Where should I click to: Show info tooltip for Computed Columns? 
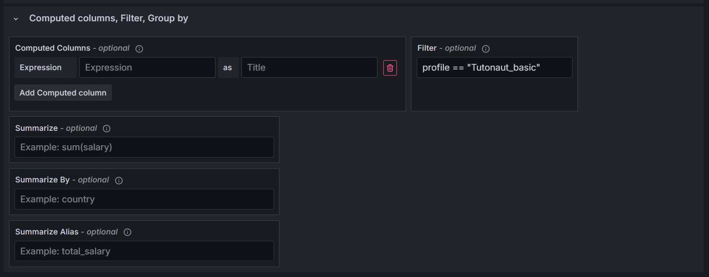tap(139, 48)
